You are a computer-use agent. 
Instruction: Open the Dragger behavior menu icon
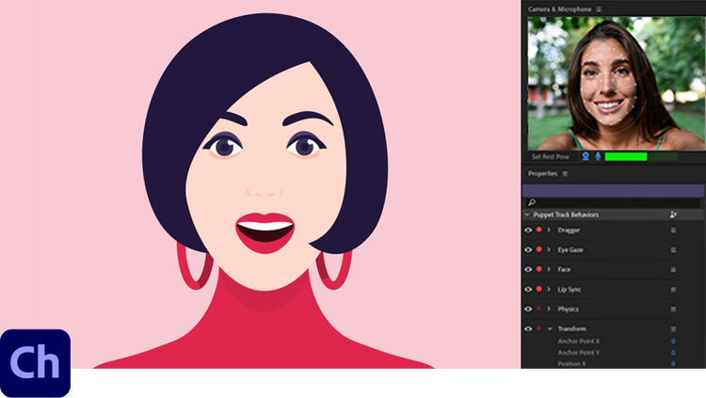pyautogui.click(x=673, y=231)
